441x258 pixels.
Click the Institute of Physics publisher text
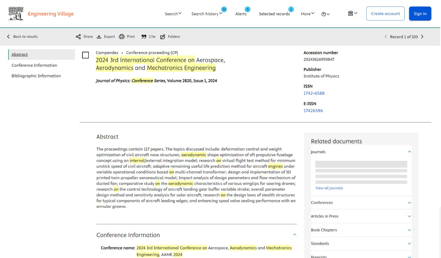321,76
